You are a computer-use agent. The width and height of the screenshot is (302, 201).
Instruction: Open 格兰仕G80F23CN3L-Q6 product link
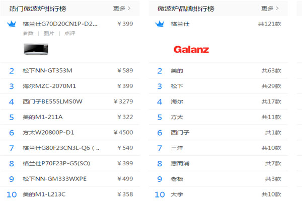pos(61,148)
